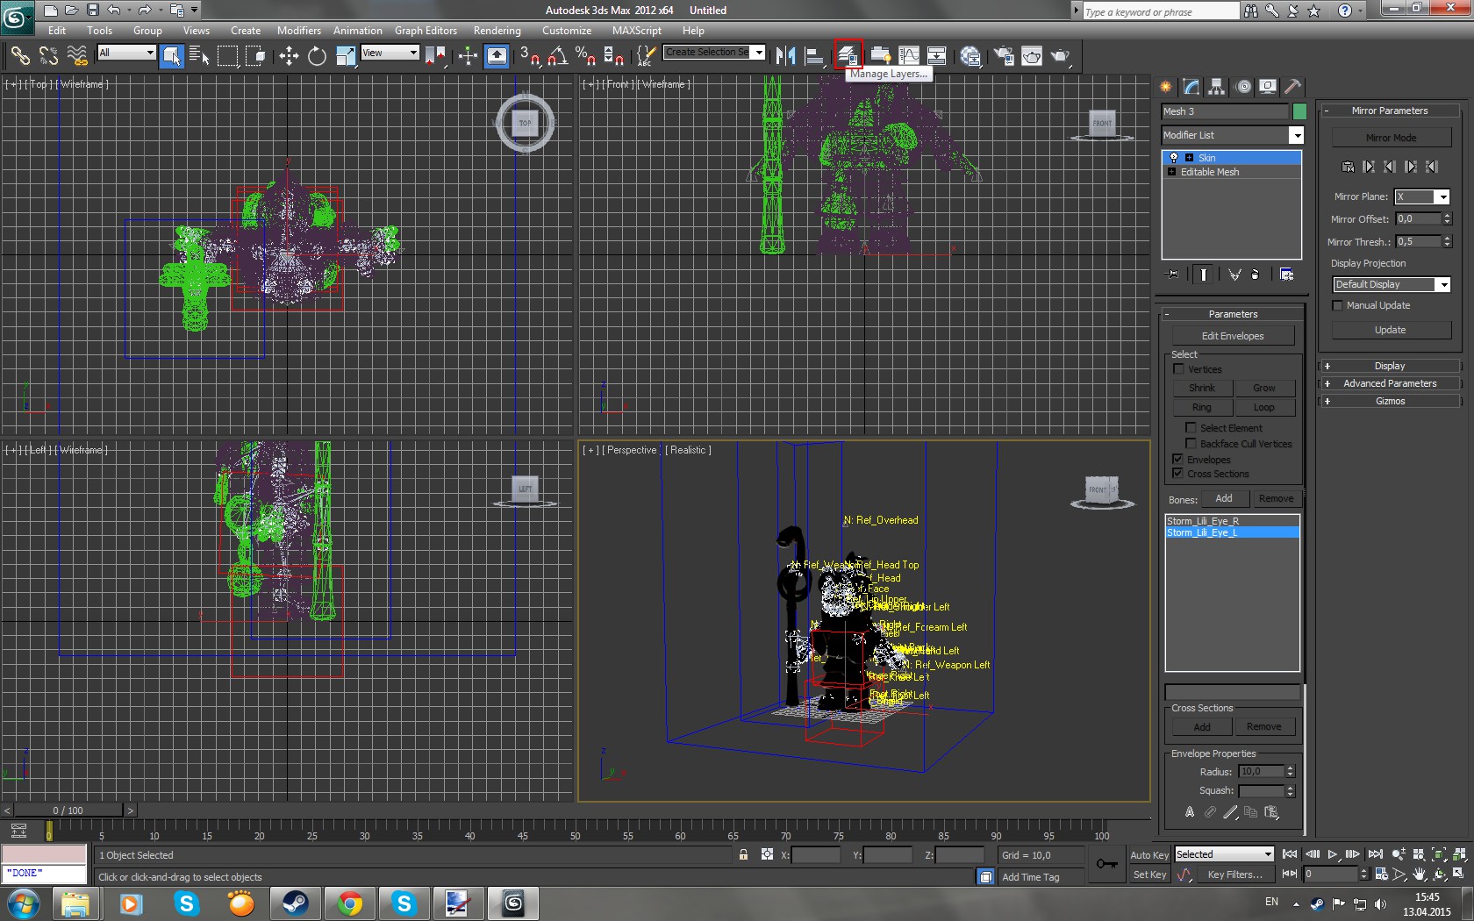This screenshot has width=1474, height=921.
Task: Select Storm_Lili_Eye_R in the bones list
Action: coord(1203,521)
